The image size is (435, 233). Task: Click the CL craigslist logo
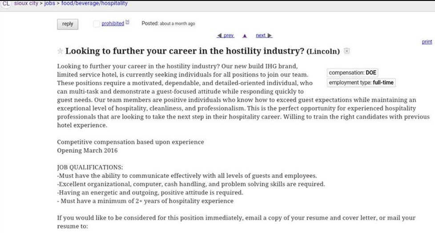point(6,4)
